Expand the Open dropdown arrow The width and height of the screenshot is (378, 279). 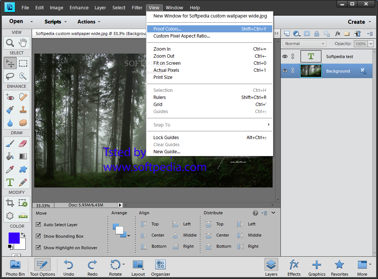[32, 22]
